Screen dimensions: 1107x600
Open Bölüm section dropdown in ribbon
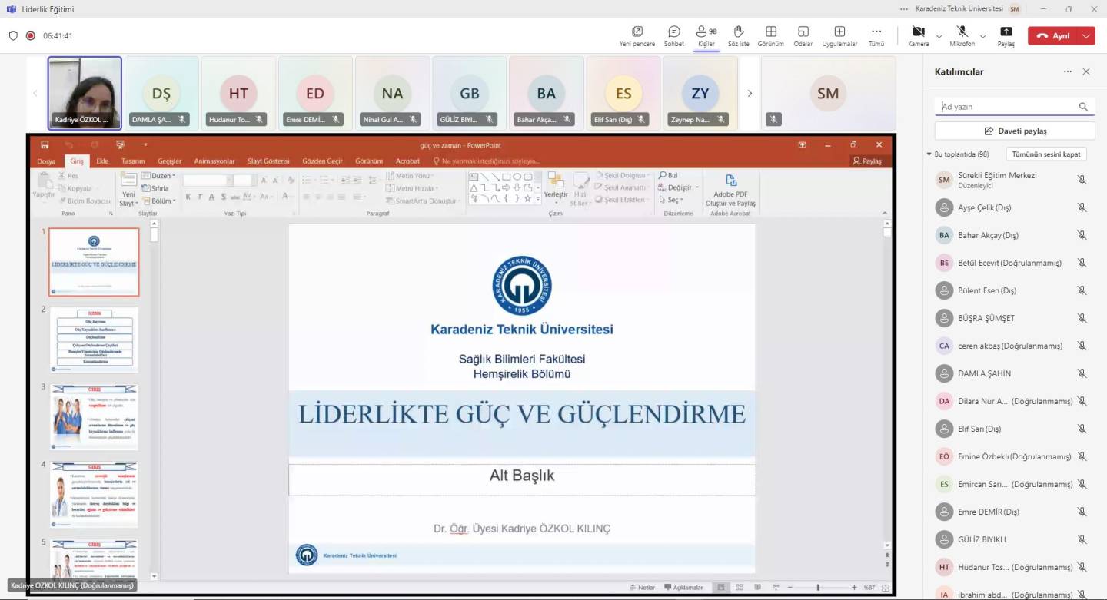[158, 201]
